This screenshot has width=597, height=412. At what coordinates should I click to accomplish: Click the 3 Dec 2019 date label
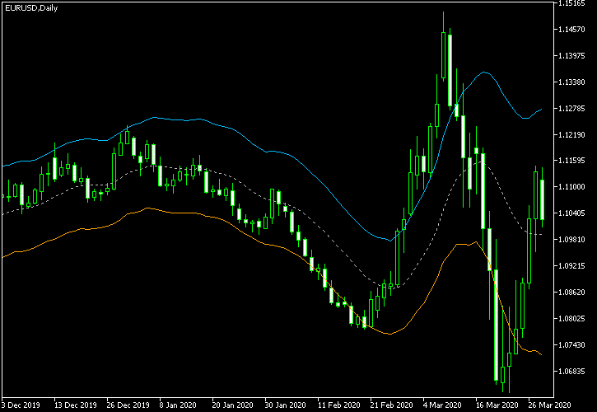pos(19,405)
